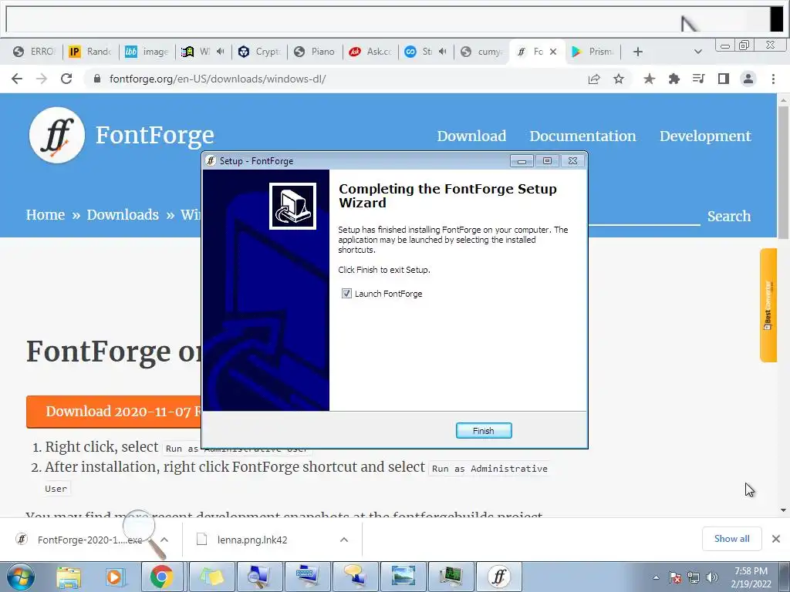Click the Finish button in Setup
The image size is (790, 592).
(484, 430)
